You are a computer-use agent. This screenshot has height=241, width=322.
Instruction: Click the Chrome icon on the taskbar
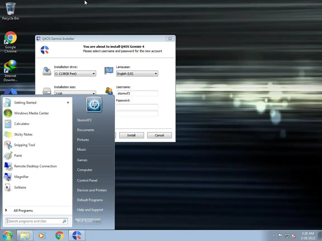click(x=59, y=235)
